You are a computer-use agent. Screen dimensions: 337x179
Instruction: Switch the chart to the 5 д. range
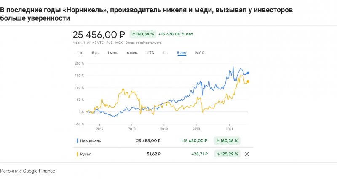tap(95, 53)
